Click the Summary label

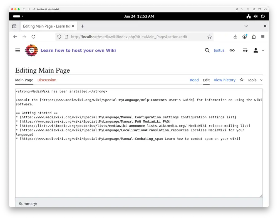click(x=28, y=204)
